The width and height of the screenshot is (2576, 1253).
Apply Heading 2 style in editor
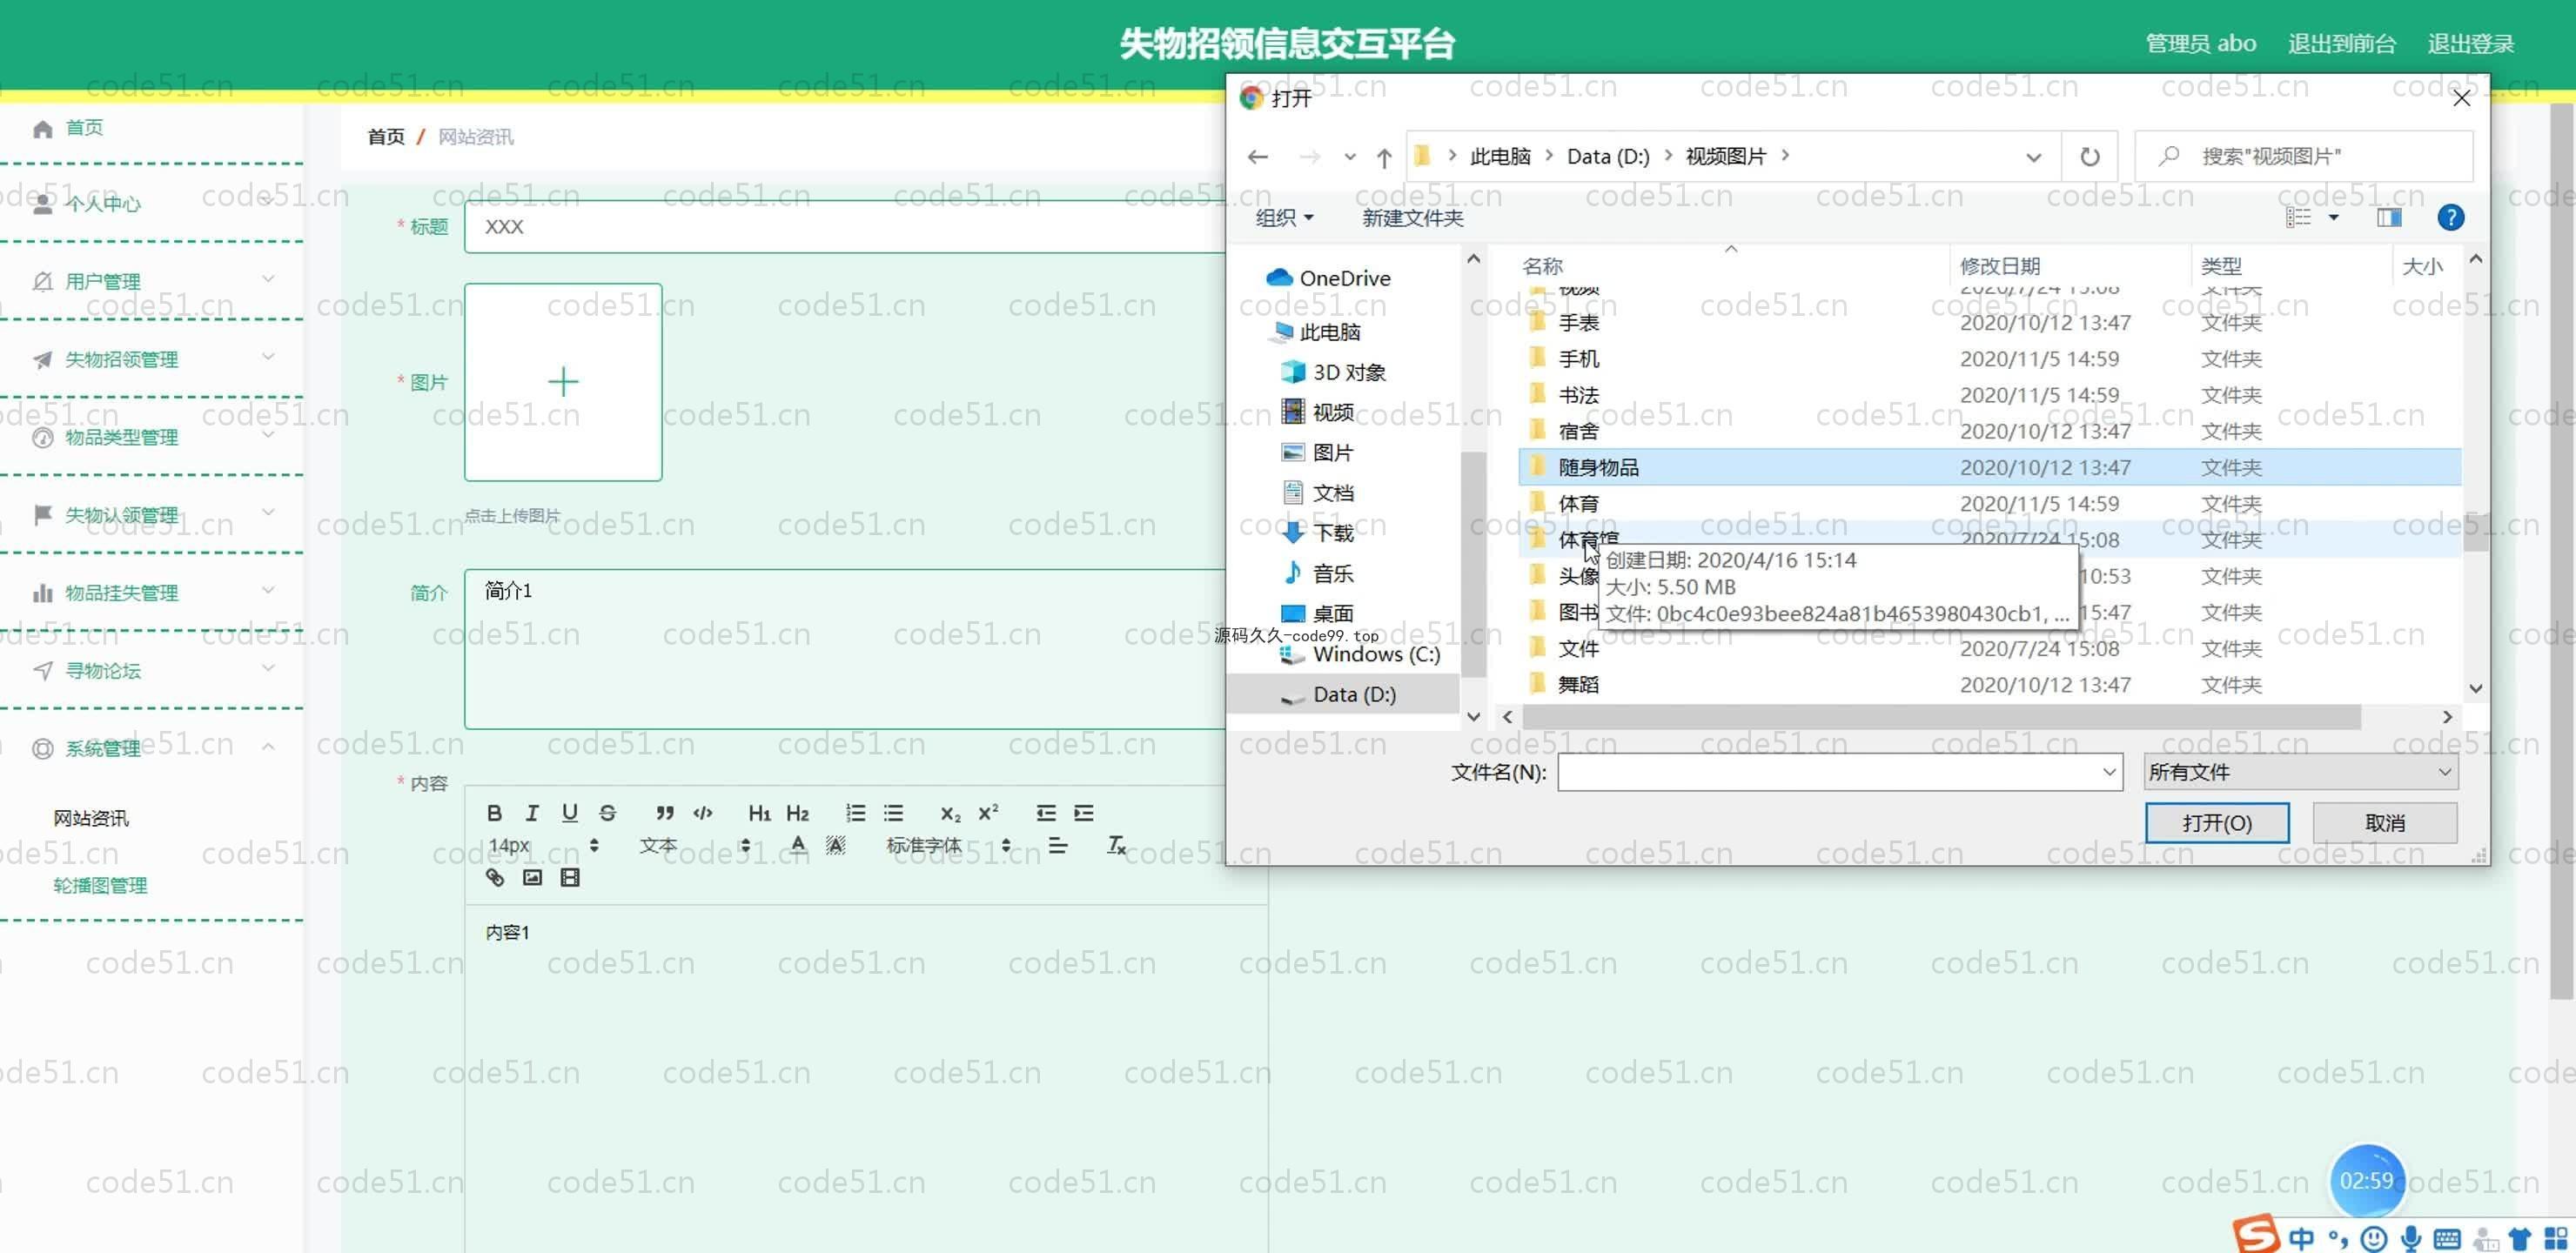(797, 813)
